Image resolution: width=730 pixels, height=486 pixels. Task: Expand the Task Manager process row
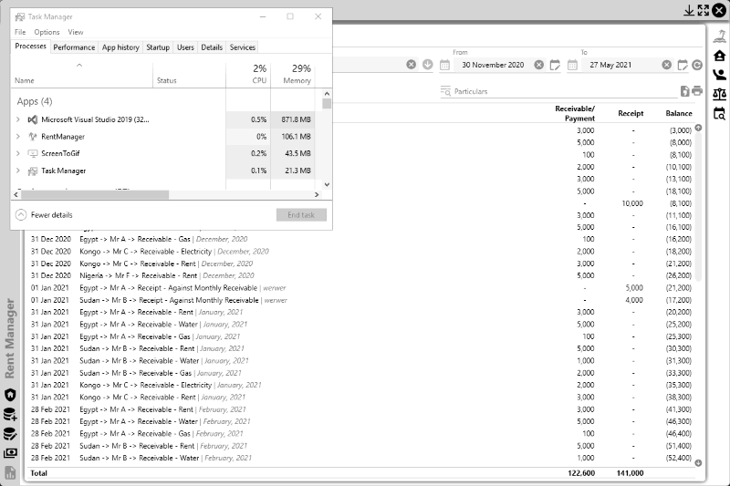(18, 171)
